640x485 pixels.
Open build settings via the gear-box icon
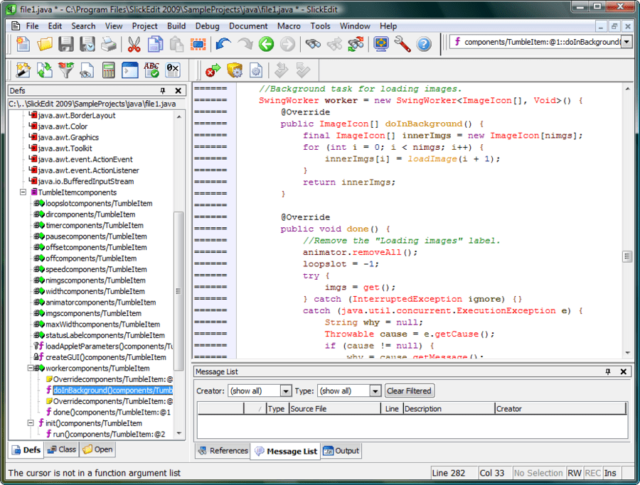[234, 70]
